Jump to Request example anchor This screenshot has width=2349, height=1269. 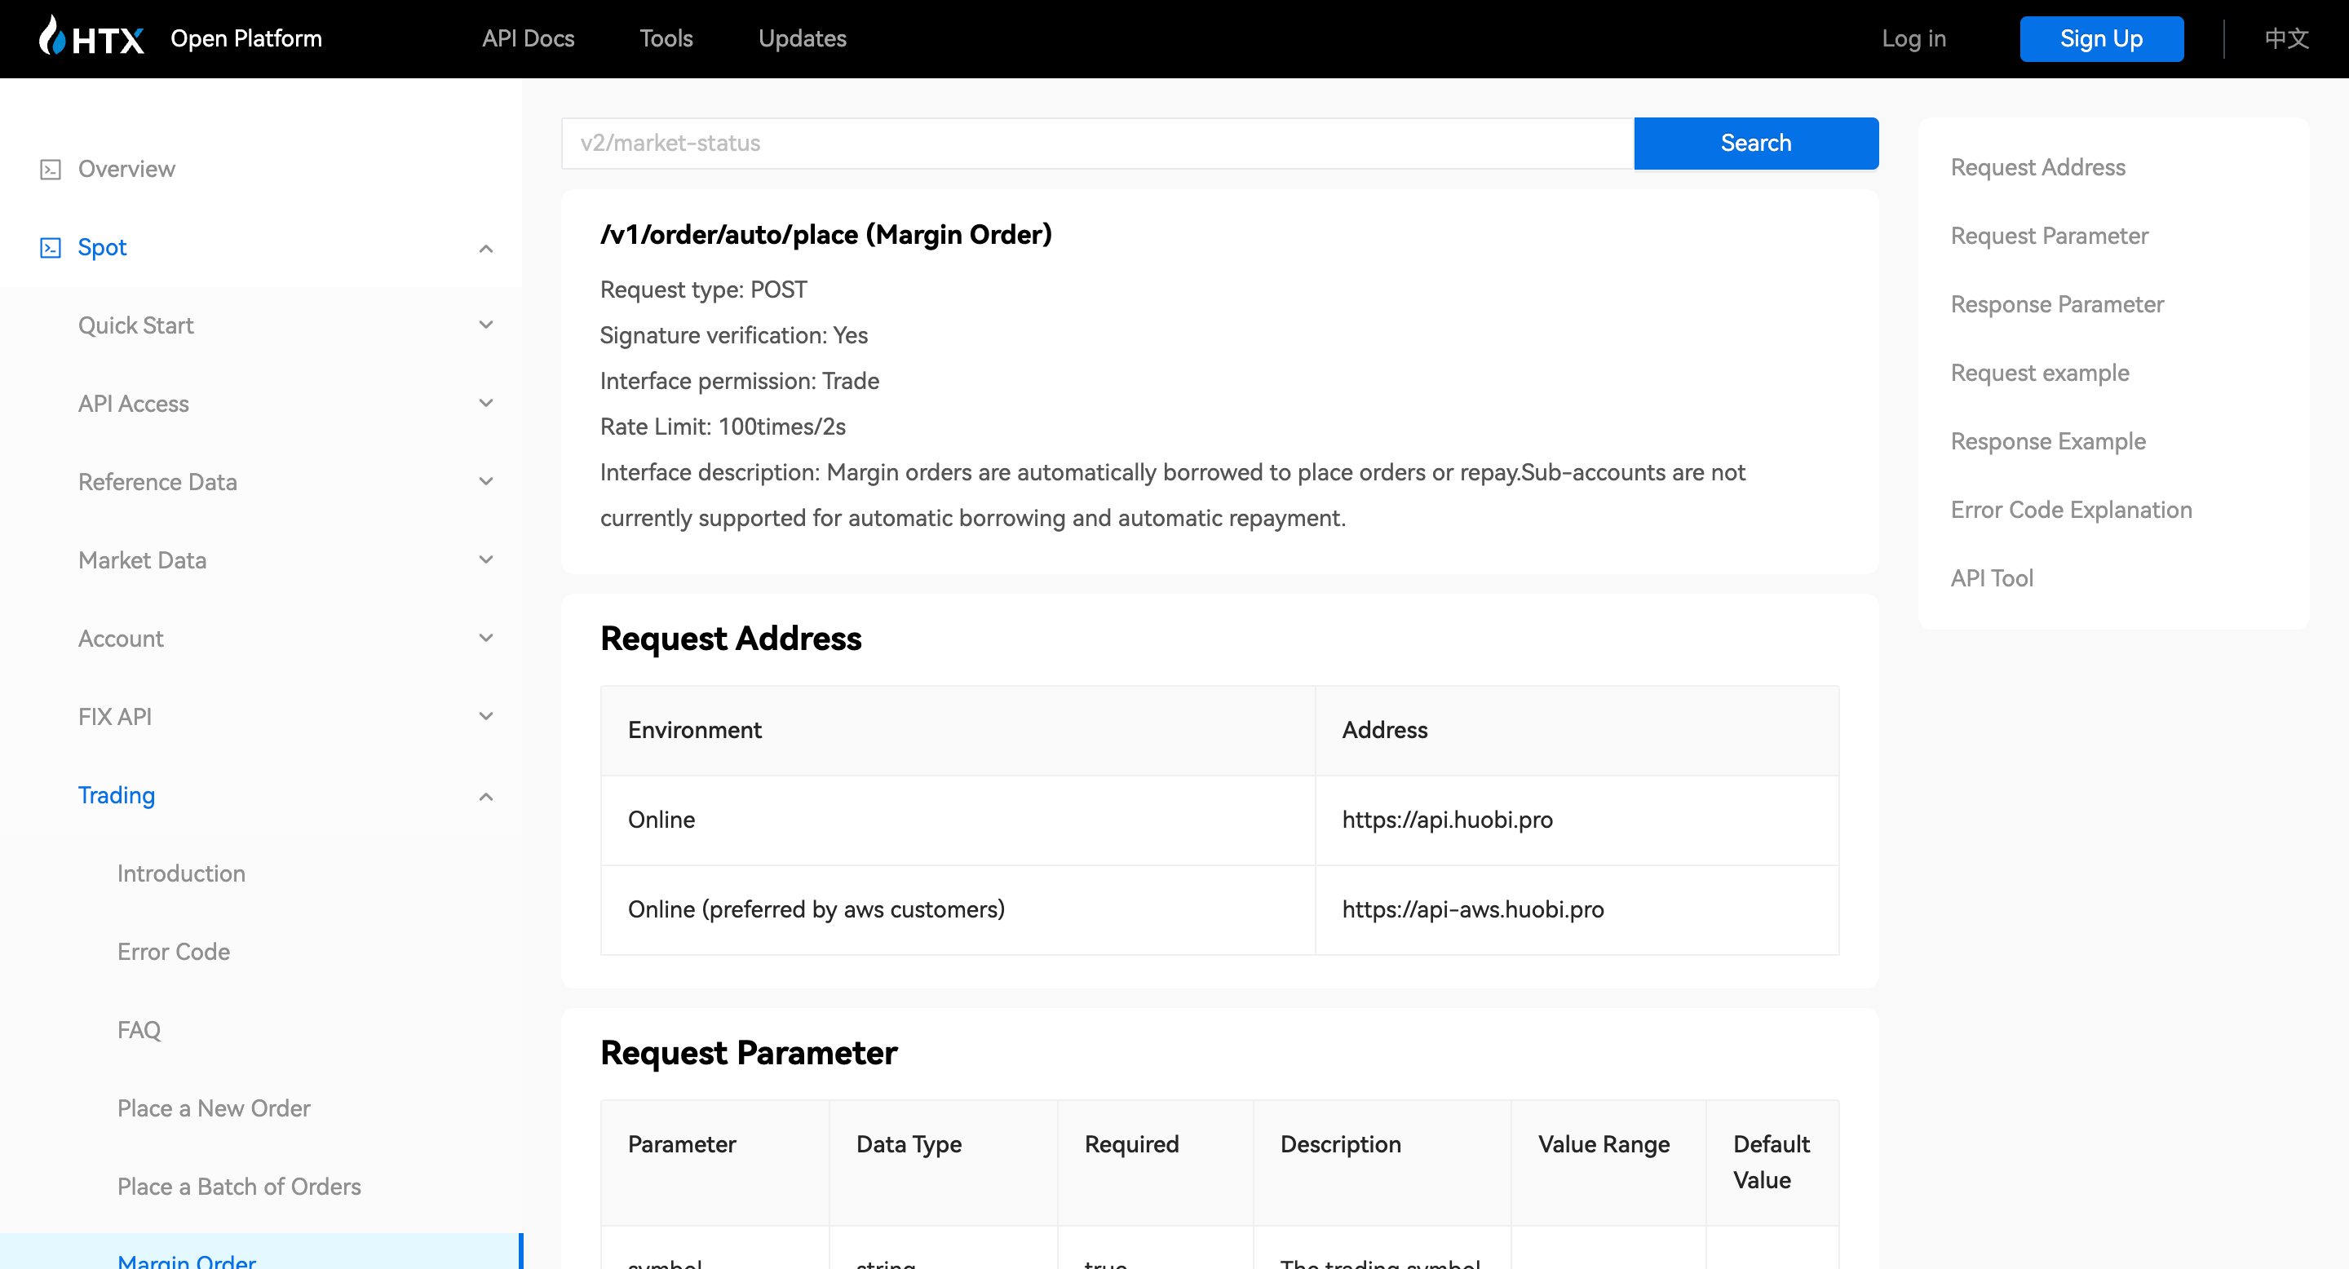point(2040,373)
